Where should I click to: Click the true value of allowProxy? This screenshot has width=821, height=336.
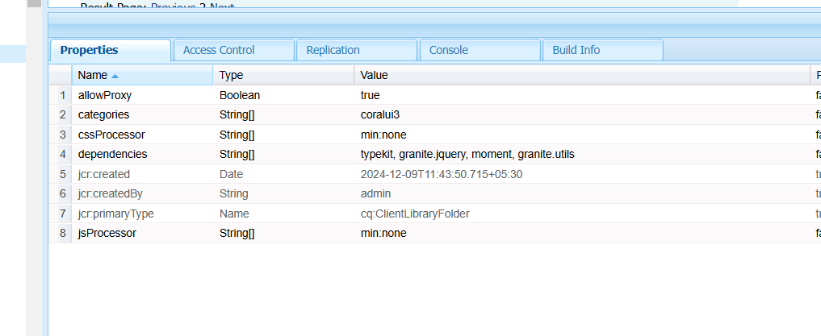click(x=371, y=95)
